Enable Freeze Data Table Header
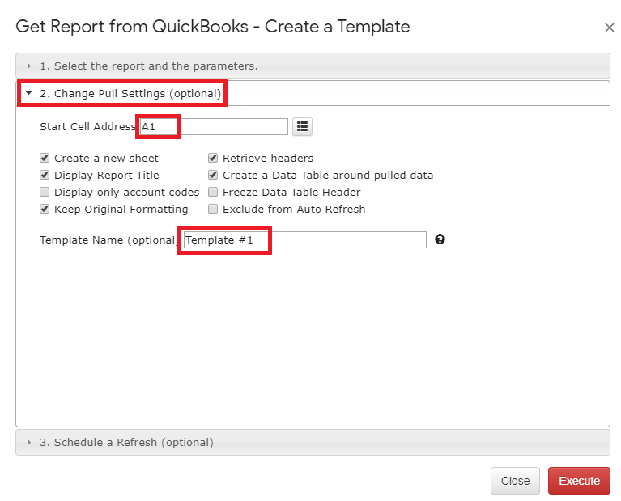This screenshot has height=501, width=621. click(x=213, y=192)
